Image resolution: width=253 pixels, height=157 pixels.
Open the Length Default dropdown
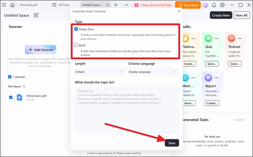coord(100,72)
